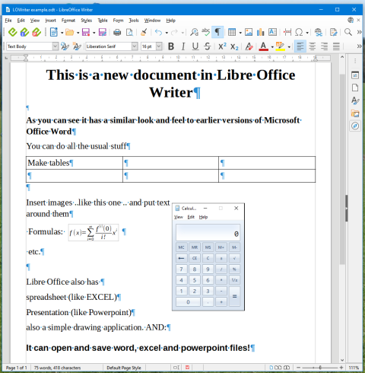Align text left
The image size is (365, 373).
[300, 46]
